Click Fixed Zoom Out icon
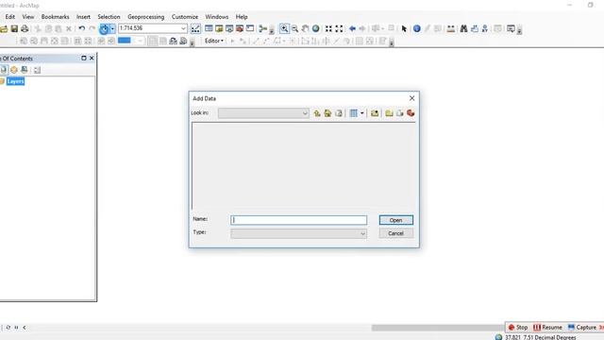The height and width of the screenshot is (340, 604). tap(339, 28)
